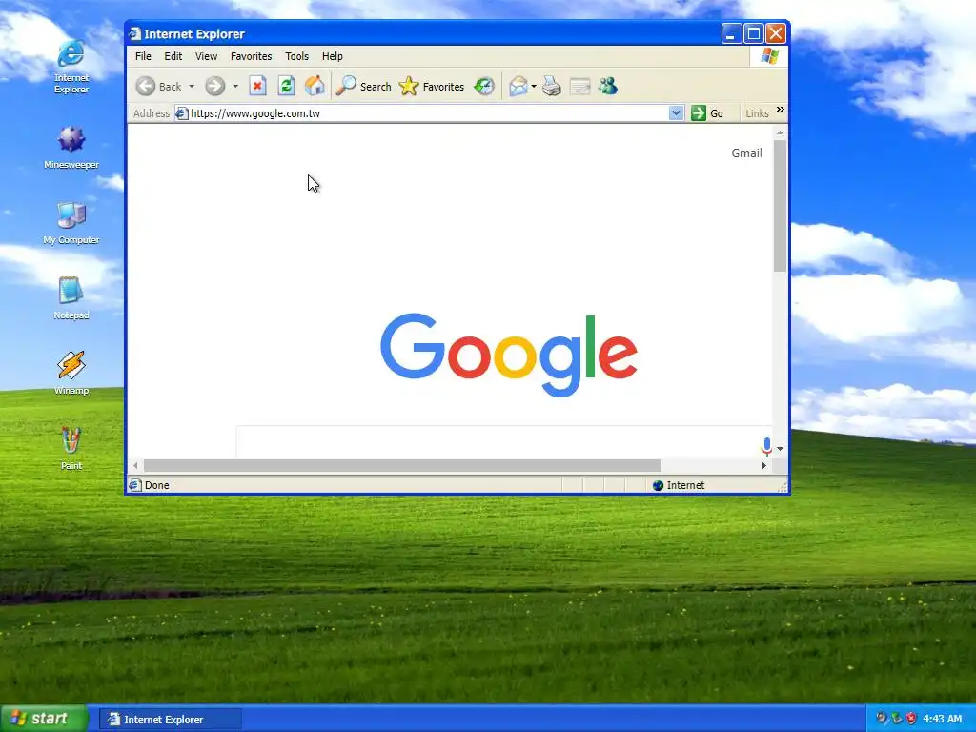Click the Back navigation button
Screen dimensions: 976x732
pyautogui.click(x=159, y=87)
